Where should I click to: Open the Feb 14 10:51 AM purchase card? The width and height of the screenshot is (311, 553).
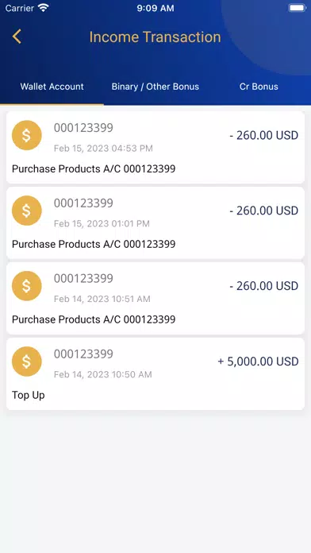[155, 299]
